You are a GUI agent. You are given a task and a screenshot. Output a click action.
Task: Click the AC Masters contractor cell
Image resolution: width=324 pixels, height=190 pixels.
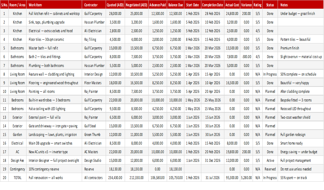[x=94, y=152]
